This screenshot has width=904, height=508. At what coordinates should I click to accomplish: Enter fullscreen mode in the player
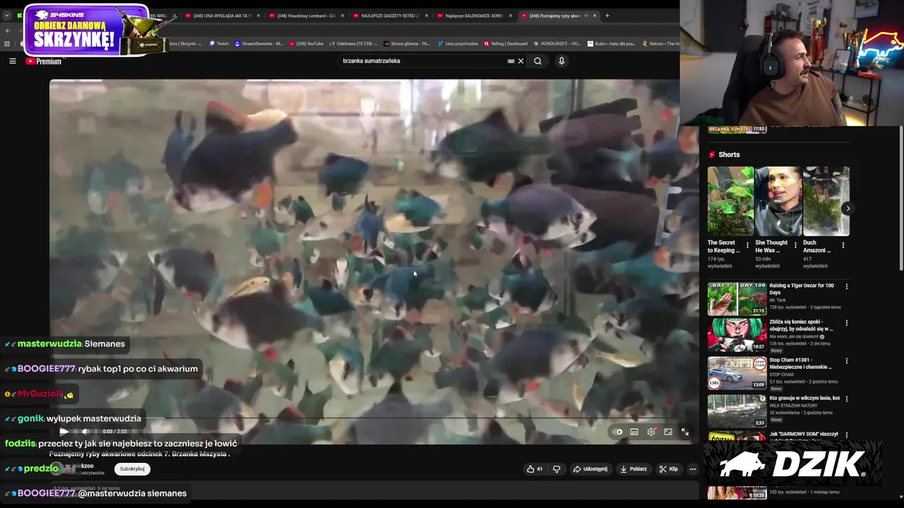click(x=685, y=432)
